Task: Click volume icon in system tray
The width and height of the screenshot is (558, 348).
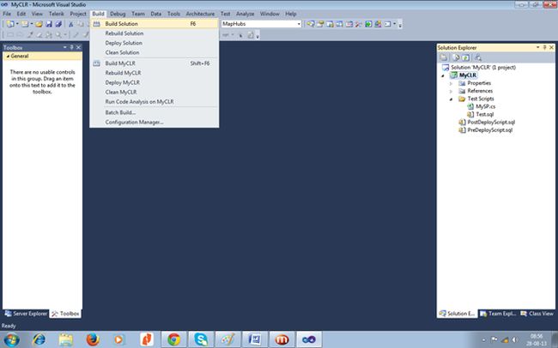Action: click(x=514, y=339)
